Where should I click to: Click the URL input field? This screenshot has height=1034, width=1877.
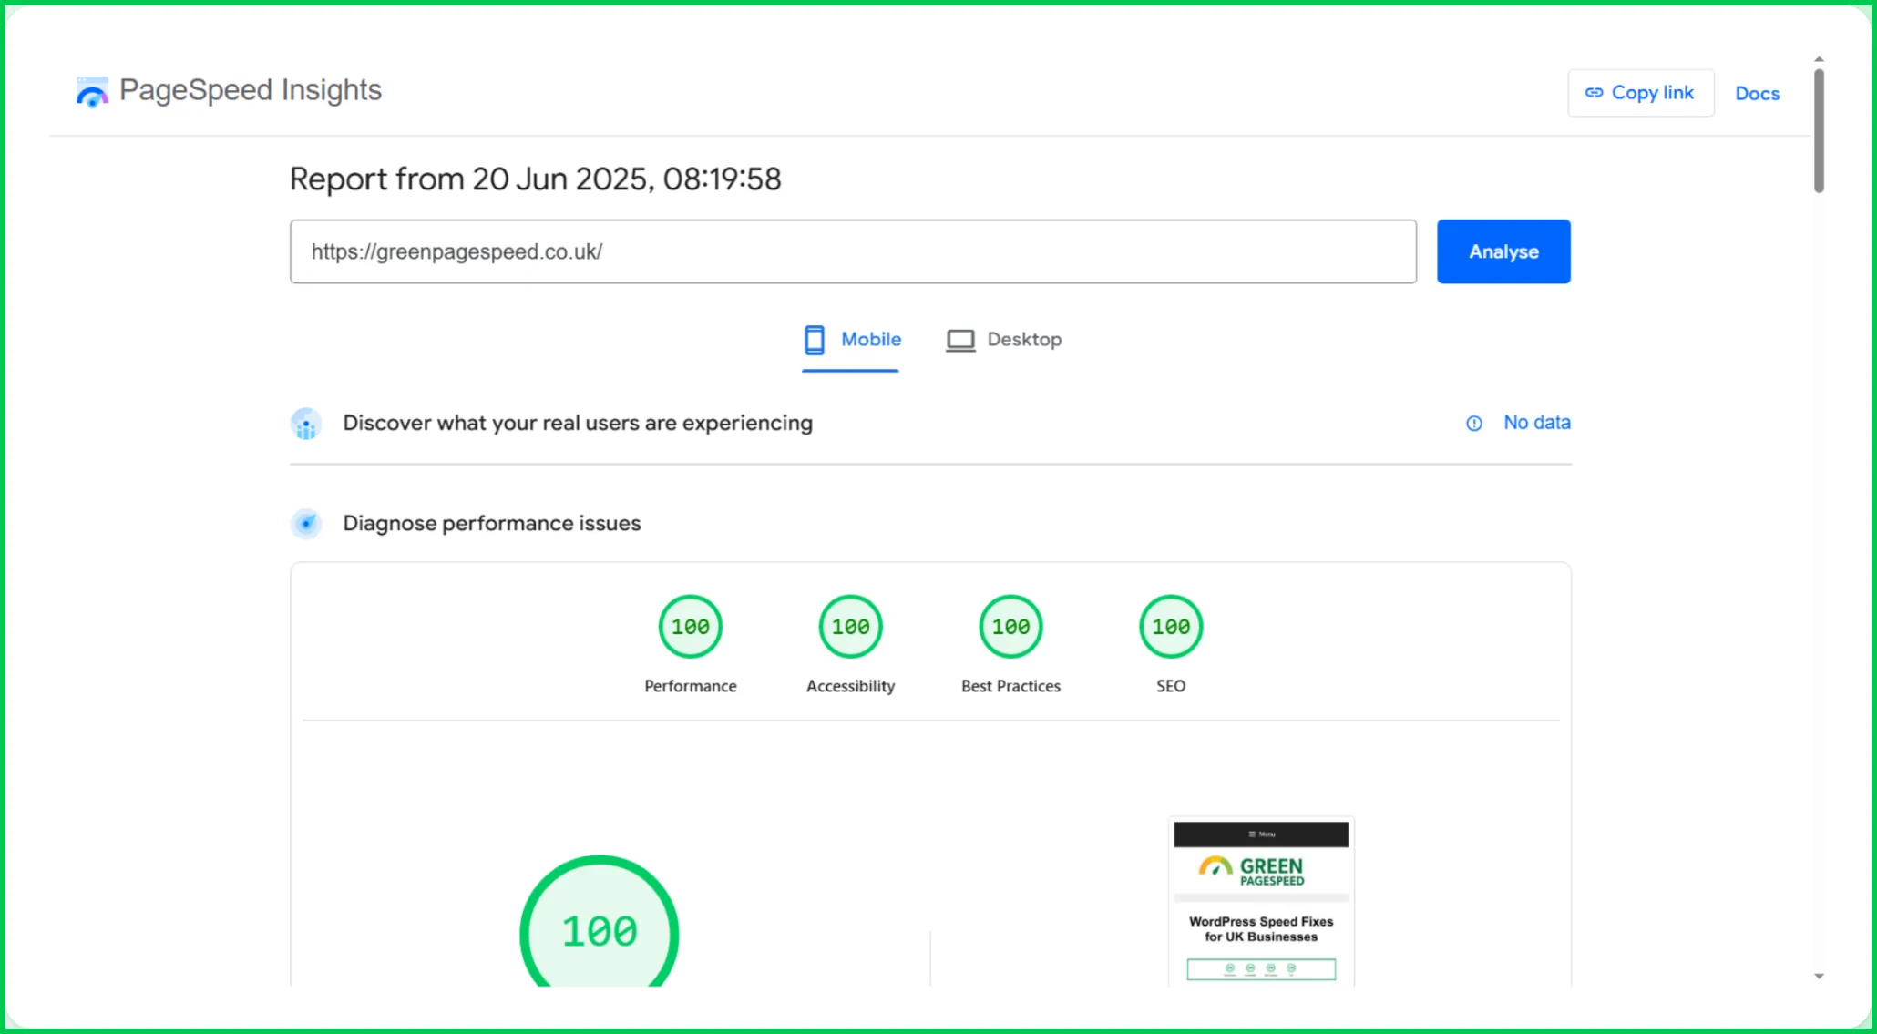tap(852, 251)
